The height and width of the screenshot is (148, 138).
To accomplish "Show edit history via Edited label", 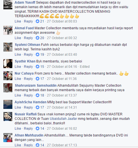I will 85,66.
